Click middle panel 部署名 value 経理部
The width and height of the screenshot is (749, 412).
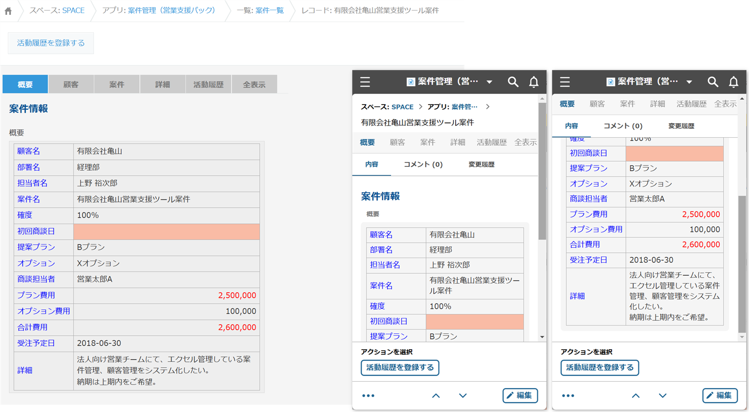(x=441, y=250)
